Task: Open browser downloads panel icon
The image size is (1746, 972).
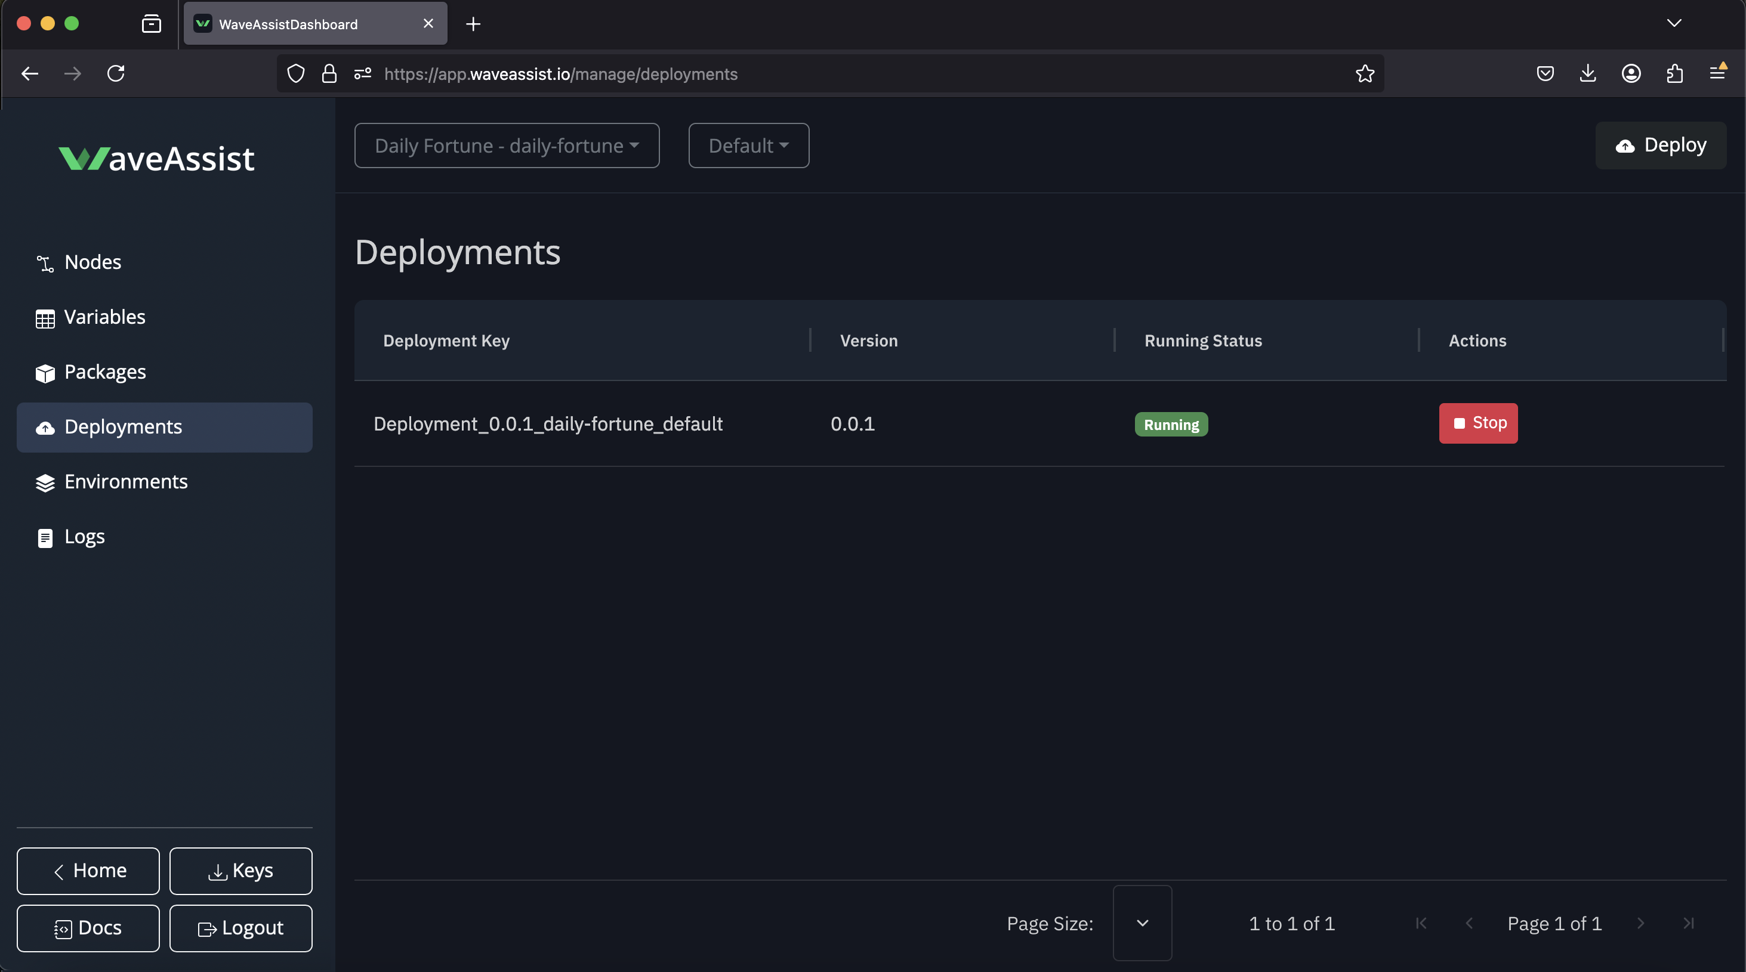Action: [x=1587, y=74]
